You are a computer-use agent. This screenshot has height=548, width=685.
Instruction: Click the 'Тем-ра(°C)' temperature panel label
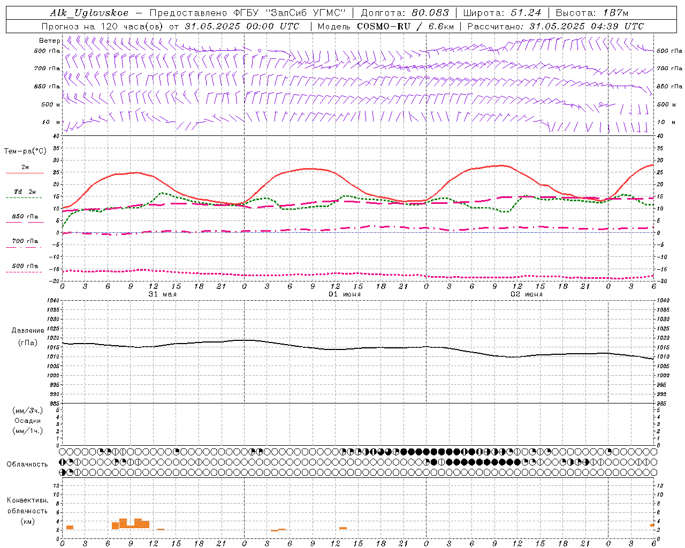(x=25, y=151)
